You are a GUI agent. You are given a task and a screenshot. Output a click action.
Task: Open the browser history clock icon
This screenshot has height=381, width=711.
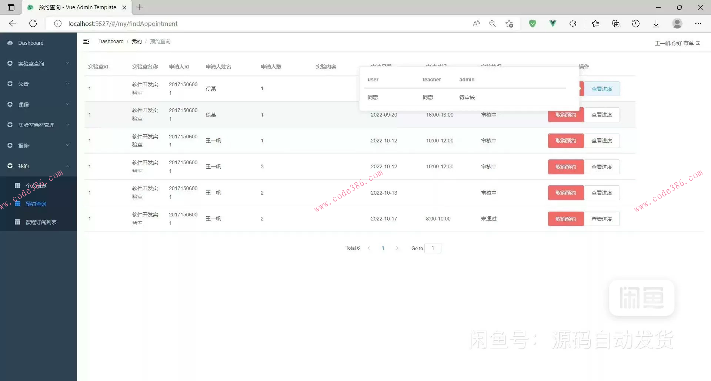coord(636,24)
